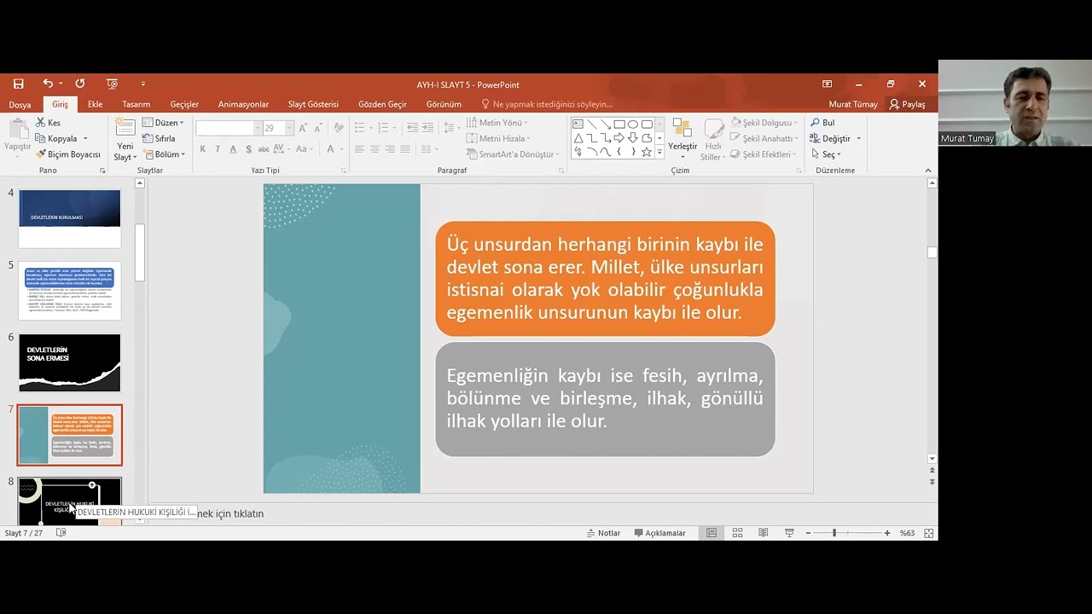Switch to the Tasarım tab
This screenshot has height=614, width=1092.
coord(136,104)
